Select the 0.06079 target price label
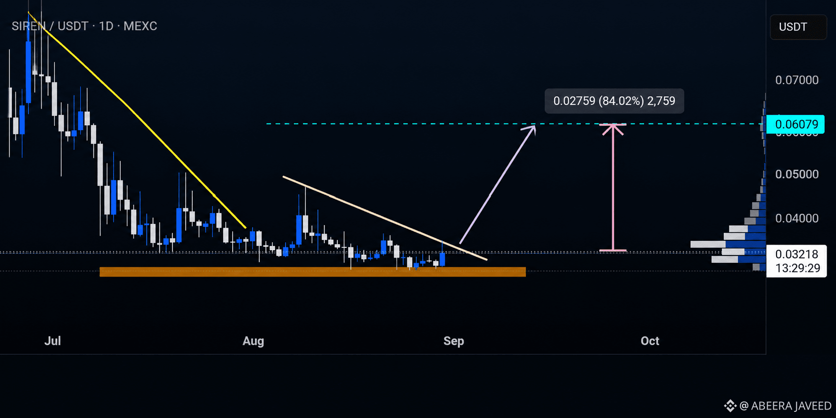 point(795,124)
